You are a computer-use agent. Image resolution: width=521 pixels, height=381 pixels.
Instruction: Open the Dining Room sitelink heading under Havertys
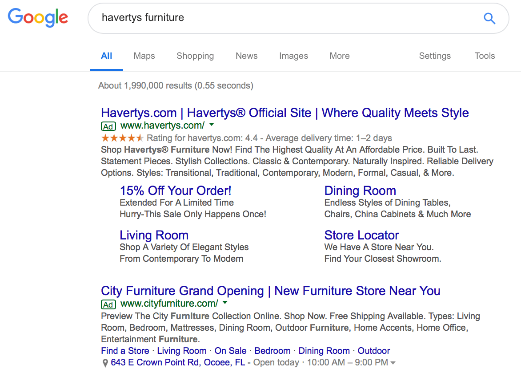(x=360, y=190)
